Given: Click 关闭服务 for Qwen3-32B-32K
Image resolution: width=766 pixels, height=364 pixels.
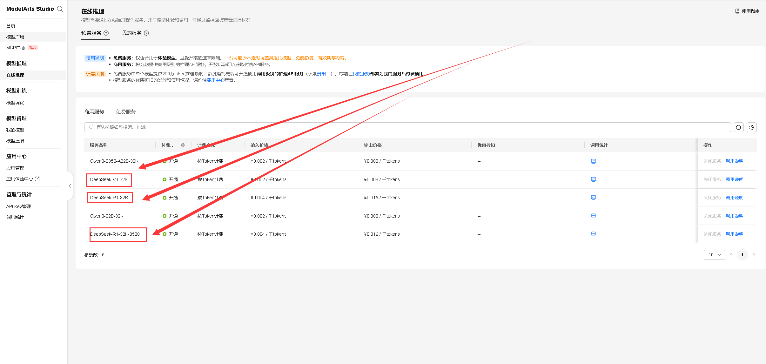Looking at the screenshot, I should click(712, 216).
